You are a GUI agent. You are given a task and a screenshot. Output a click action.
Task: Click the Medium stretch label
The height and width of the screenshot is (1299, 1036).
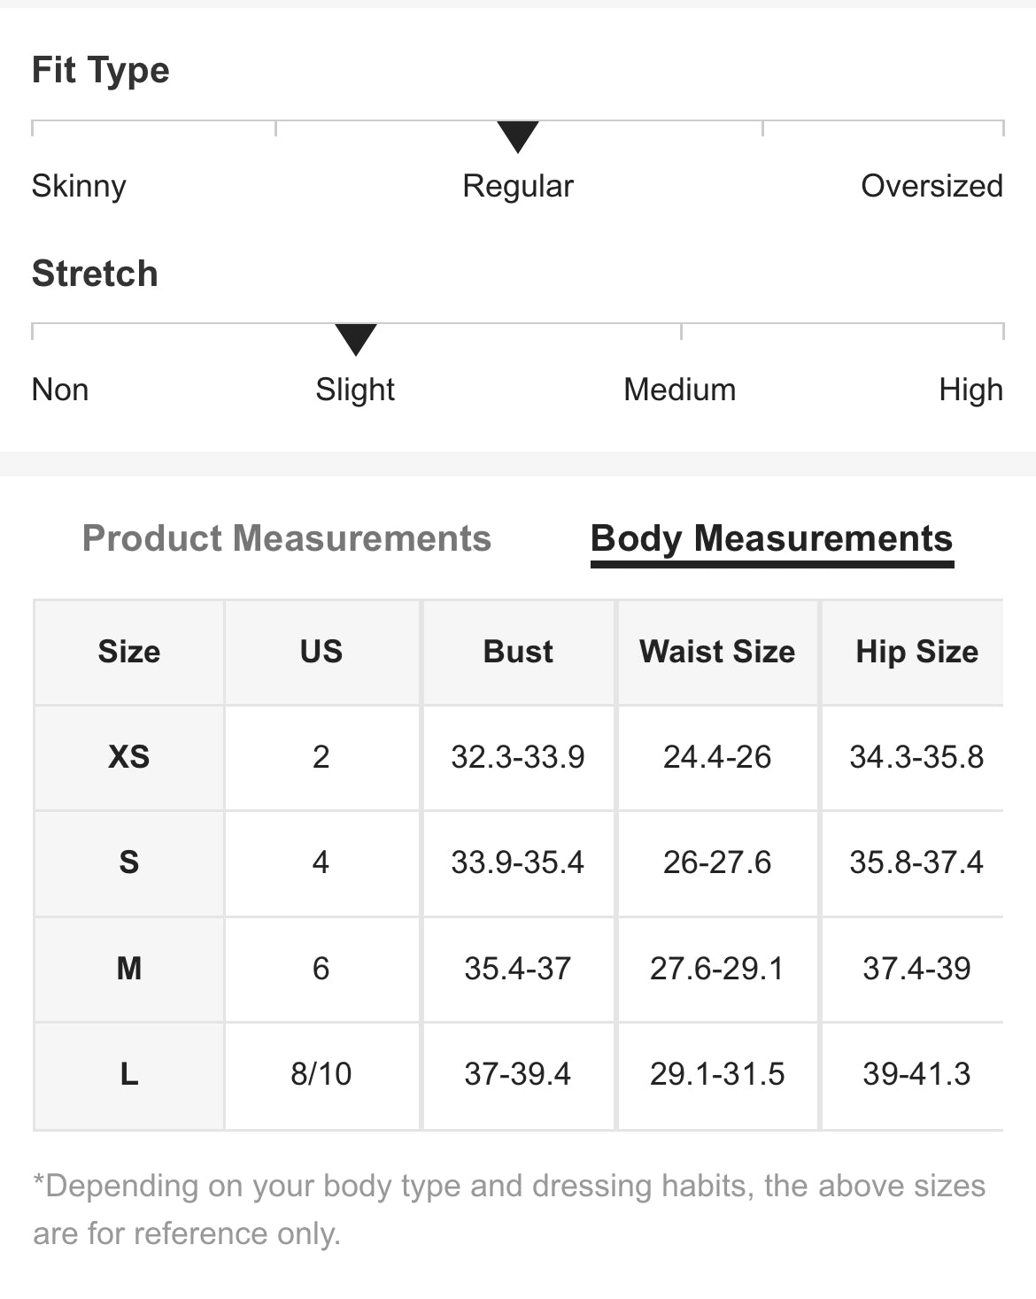tap(679, 390)
